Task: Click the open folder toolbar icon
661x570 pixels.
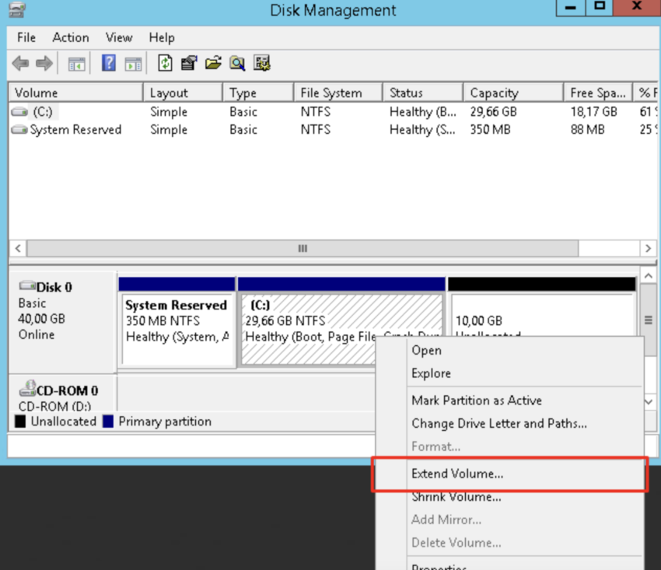Action: tap(214, 64)
